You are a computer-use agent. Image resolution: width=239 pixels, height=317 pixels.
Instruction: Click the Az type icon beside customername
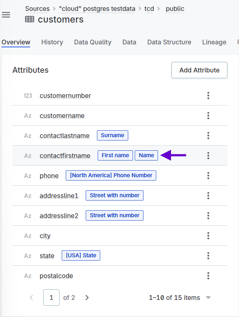tap(28, 115)
